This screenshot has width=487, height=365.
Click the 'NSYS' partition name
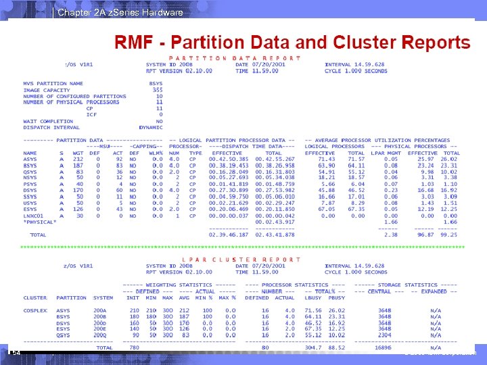tap(30, 178)
